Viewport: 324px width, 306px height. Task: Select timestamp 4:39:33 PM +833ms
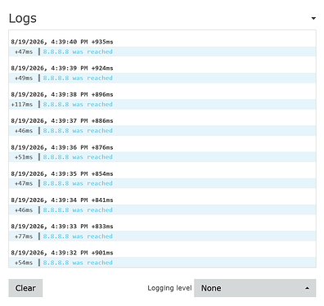62,227
